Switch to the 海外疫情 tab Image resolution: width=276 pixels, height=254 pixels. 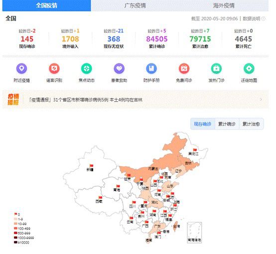tap(224, 5)
